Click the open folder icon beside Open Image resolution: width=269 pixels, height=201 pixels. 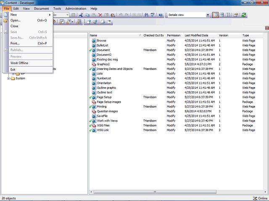click(5, 21)
